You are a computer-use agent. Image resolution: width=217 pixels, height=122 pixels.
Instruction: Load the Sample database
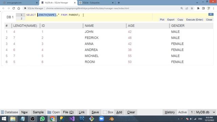coord(38,112)
